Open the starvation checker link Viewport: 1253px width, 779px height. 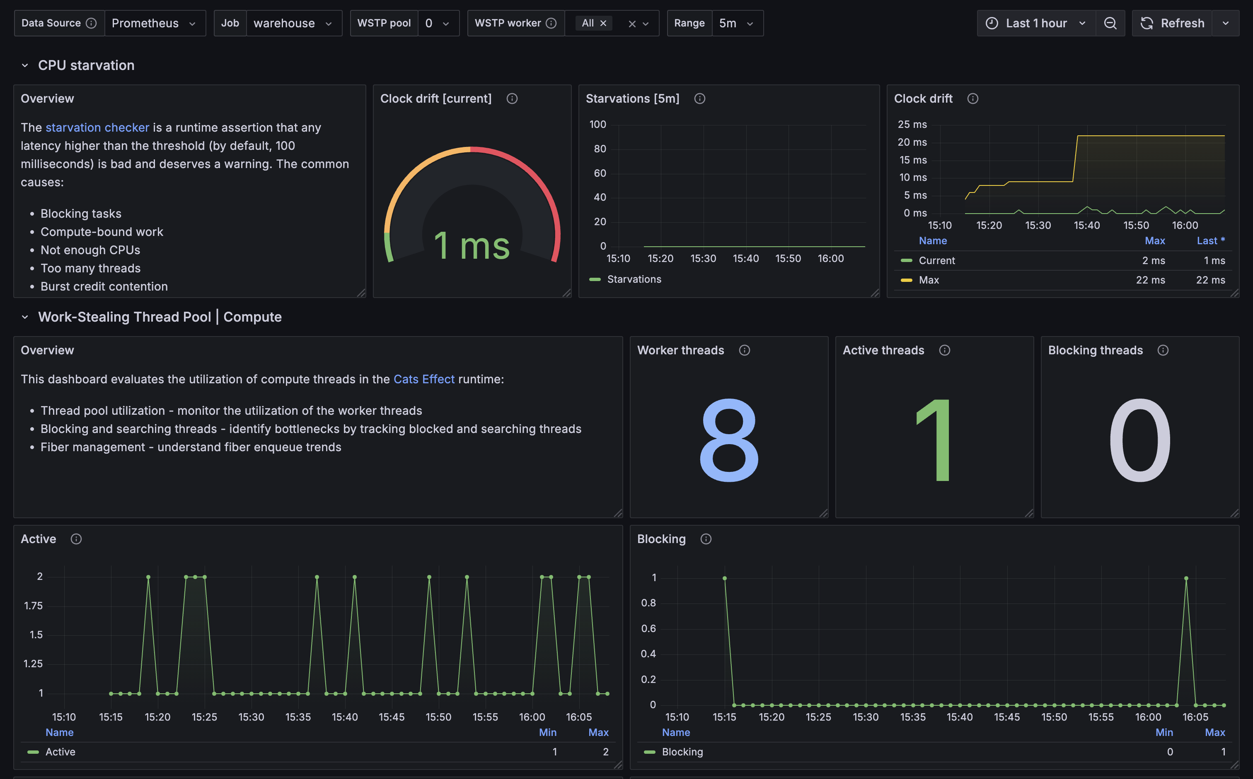[97, 127]
